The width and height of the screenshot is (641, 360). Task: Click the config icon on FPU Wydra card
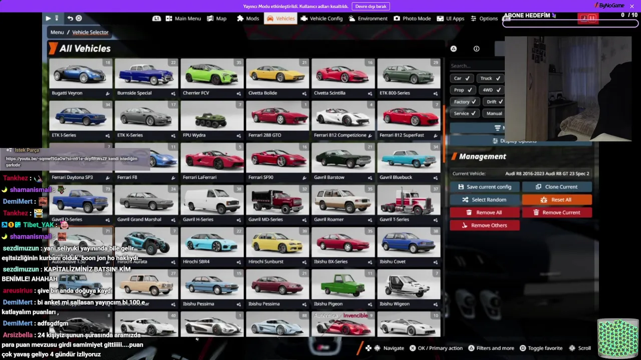tap(239, 135)
